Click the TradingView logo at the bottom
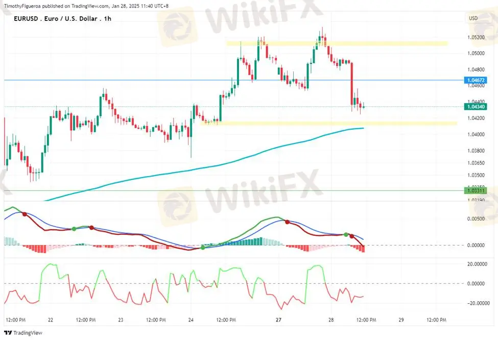 23,333
